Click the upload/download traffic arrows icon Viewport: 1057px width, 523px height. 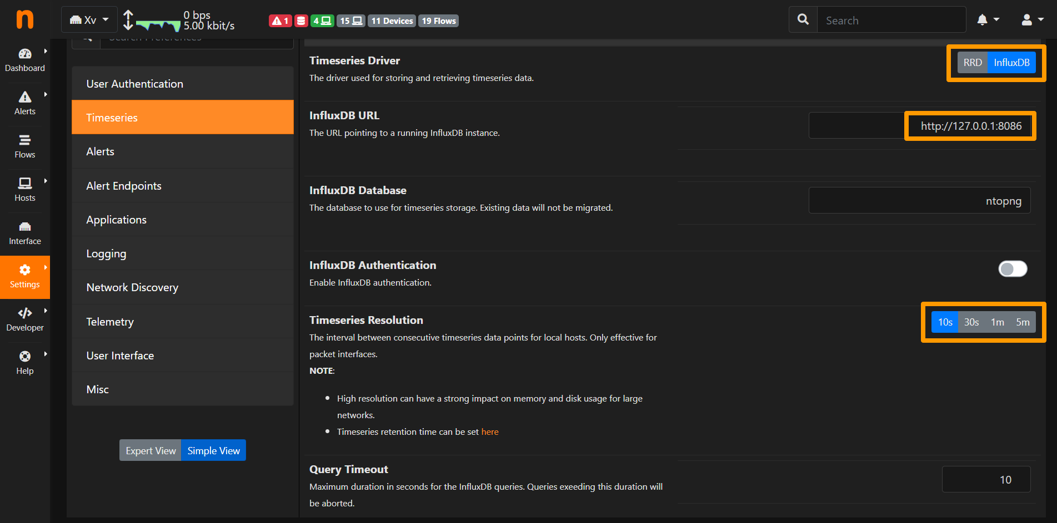[128, 20]
